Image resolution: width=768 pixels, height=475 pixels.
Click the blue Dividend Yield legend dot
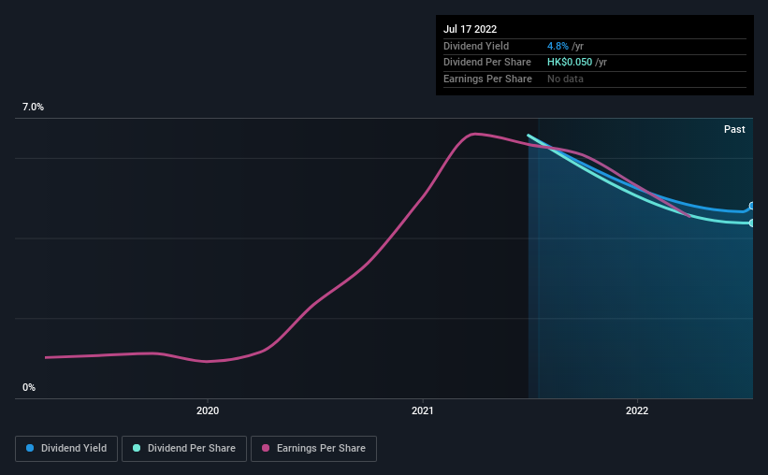click(30, 448)
